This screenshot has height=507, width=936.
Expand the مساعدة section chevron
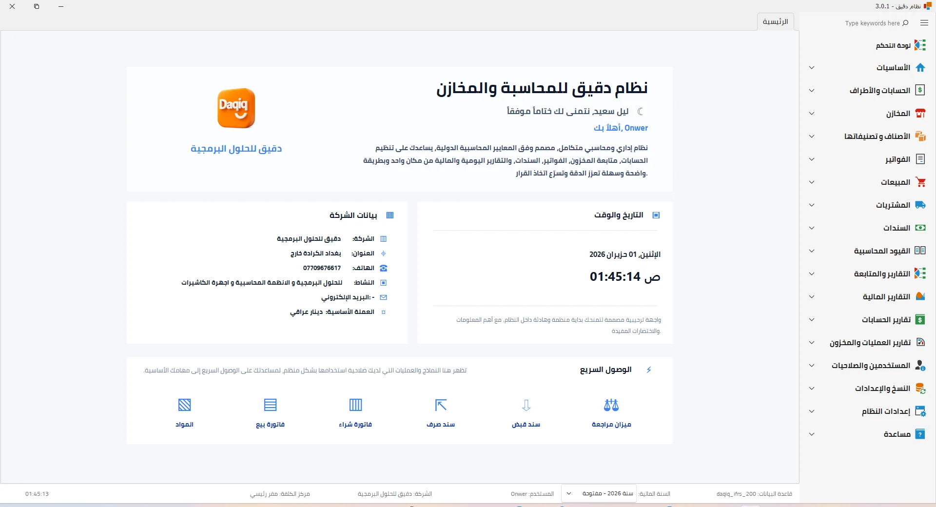(x=812, y=434)
